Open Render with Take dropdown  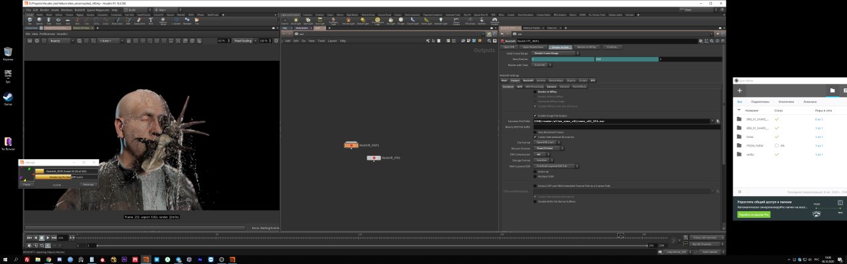[x=542, y=65]
